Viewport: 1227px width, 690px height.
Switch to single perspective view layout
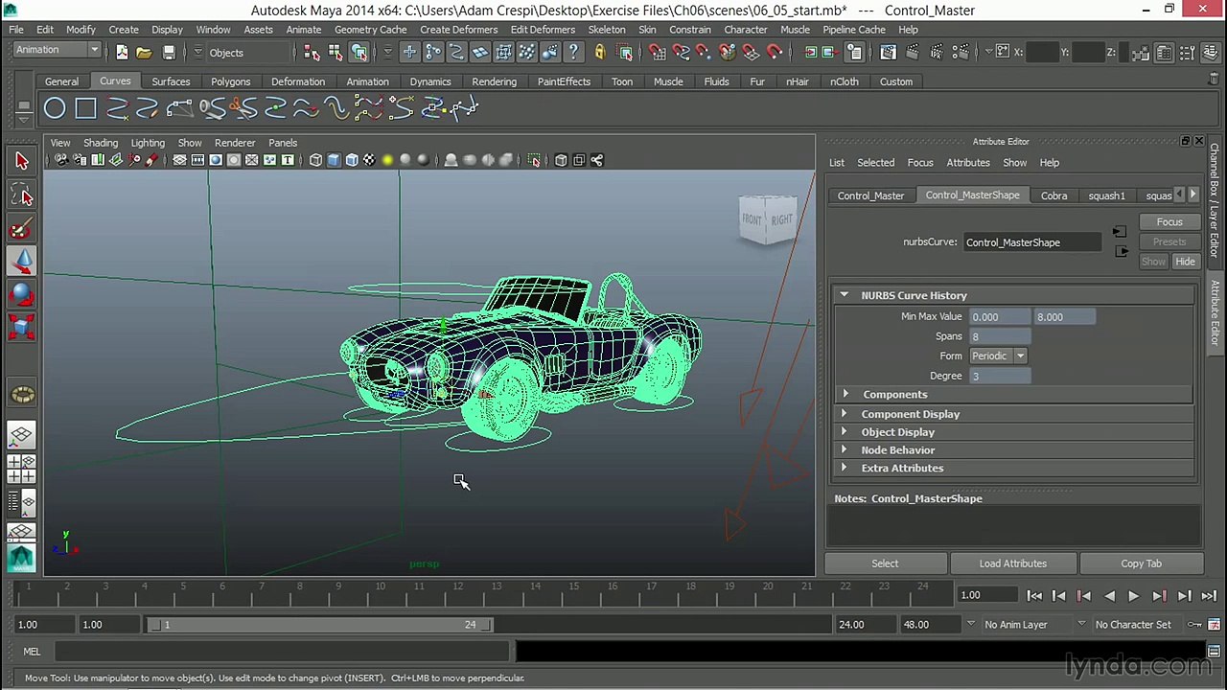(x=22, y=436)
